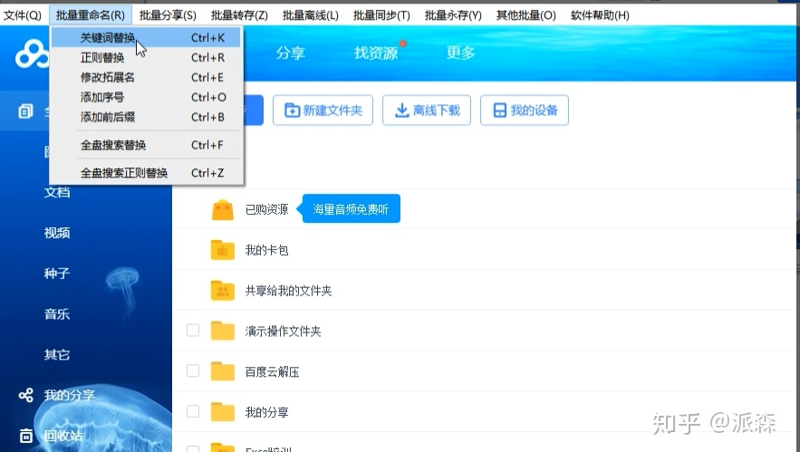Screen dimensions: 800x452
Task: Switch to the 分享 tab
Action: (x=290, y=53)
